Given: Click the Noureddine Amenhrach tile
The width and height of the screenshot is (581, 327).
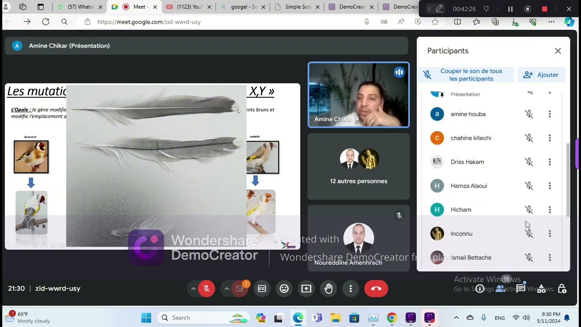Looking at the screenshot, I should 359,238.
